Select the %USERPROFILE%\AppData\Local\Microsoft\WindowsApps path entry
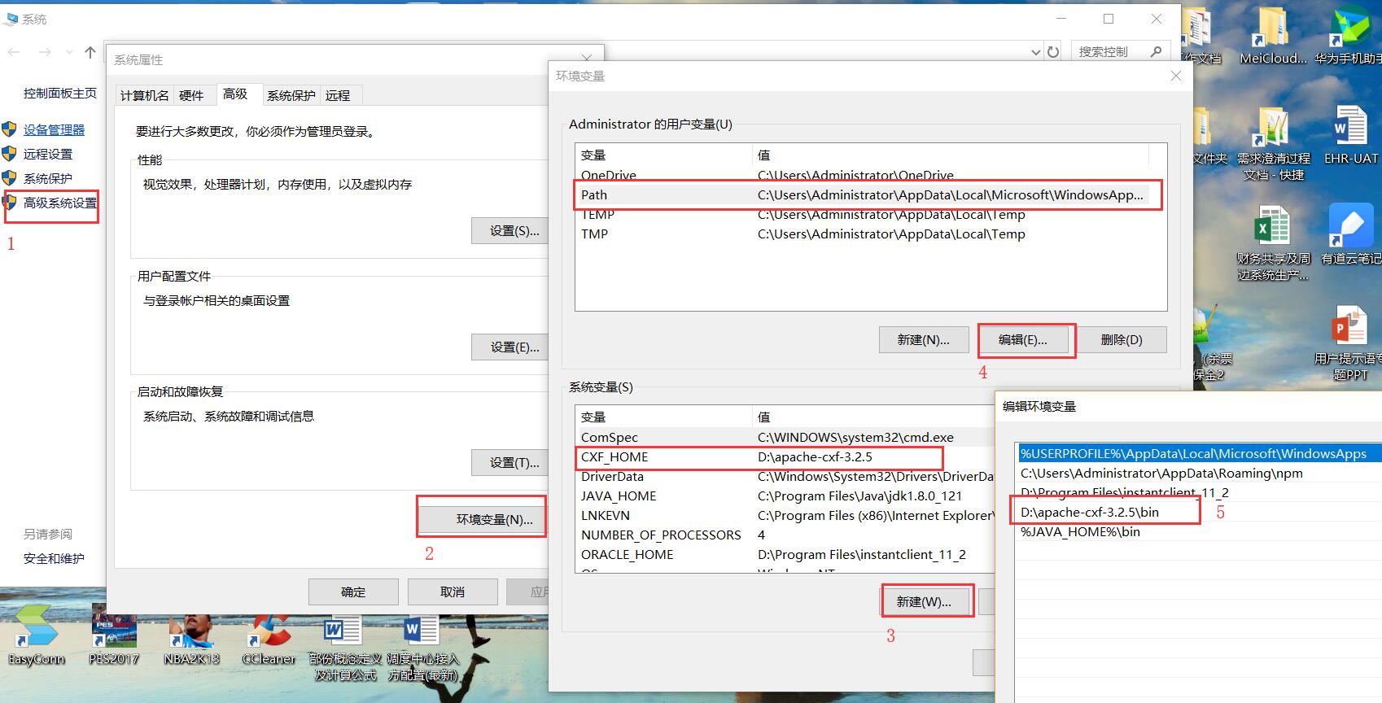 point(1199,454)
